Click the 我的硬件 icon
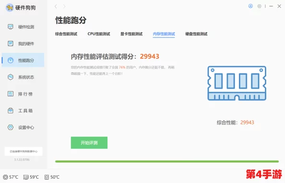 coord(11,44)
